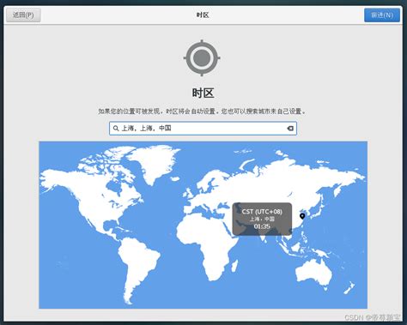Viewport: 407px width, 325px height.
Task: Click the magnifier search icon
Action: click(116, 129)
